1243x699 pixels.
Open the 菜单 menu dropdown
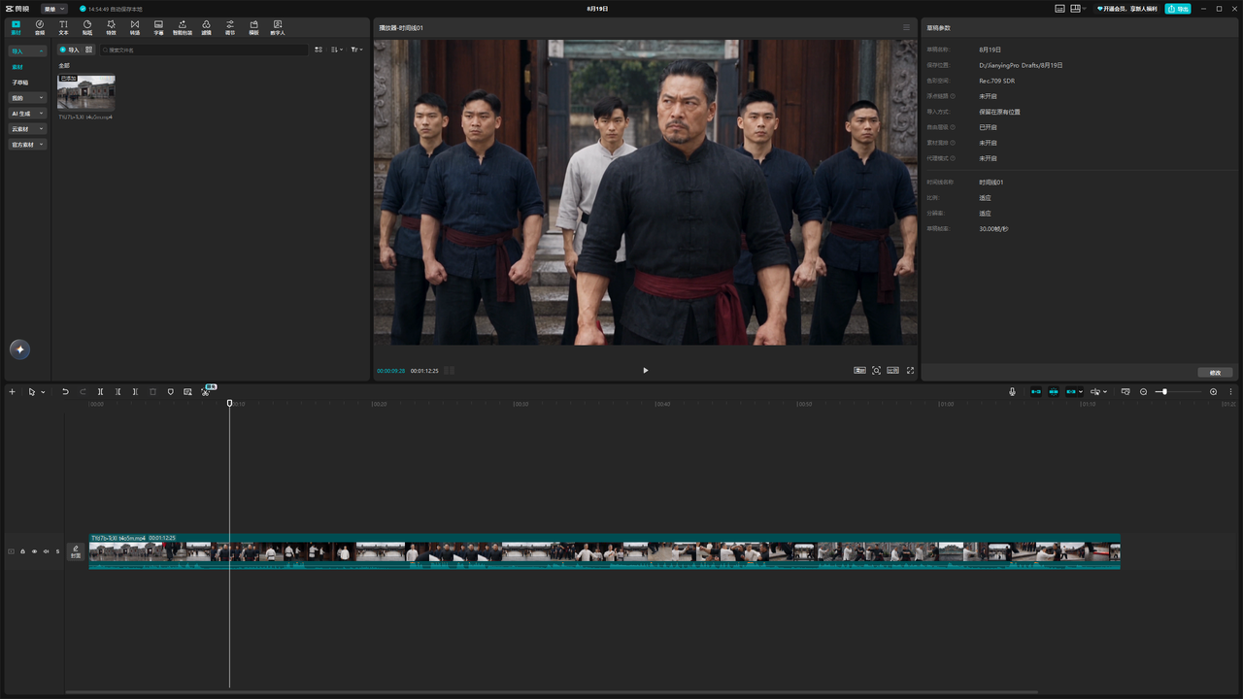(x=54, y=9)
